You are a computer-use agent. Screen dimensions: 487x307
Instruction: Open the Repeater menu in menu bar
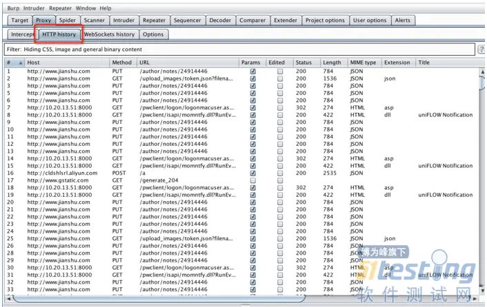point(60,8)
